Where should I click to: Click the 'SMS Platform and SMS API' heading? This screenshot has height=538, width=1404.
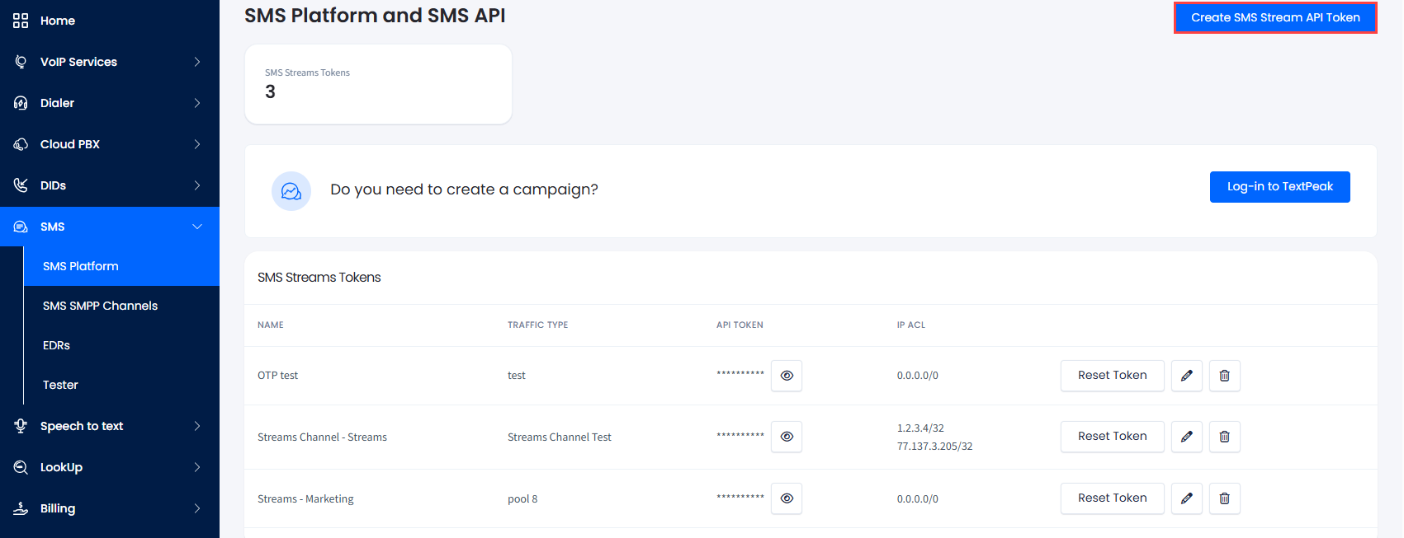pos(375,16)
